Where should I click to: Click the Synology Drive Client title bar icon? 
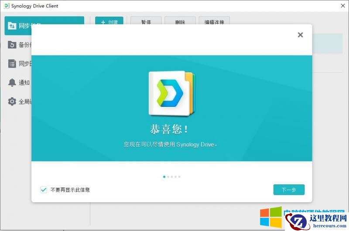tap(7, 6)
